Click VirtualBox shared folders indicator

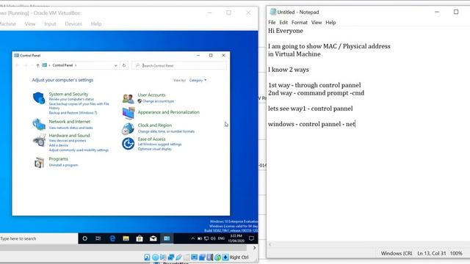click(x=187, y=257)
